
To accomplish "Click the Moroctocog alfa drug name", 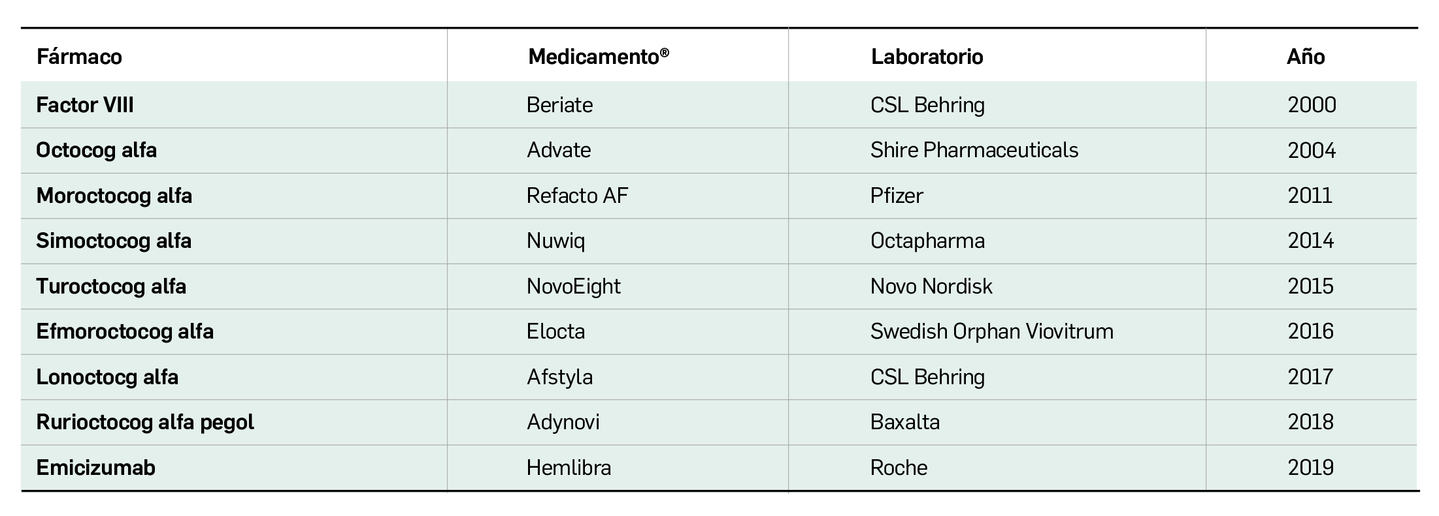I will (114, 196).
